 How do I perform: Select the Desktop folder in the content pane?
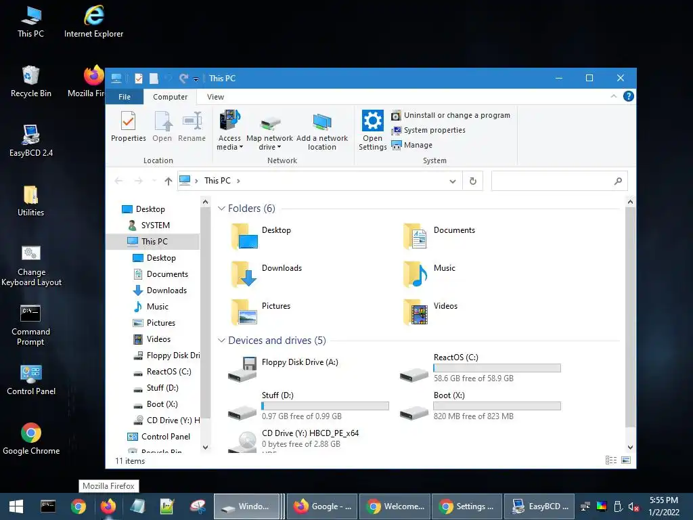(x=261, y=236)
